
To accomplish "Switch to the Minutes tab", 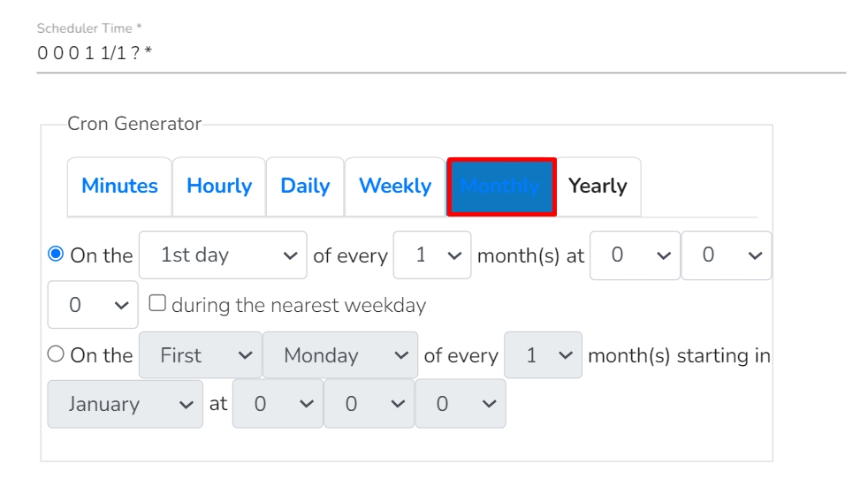I will (119, 186).
